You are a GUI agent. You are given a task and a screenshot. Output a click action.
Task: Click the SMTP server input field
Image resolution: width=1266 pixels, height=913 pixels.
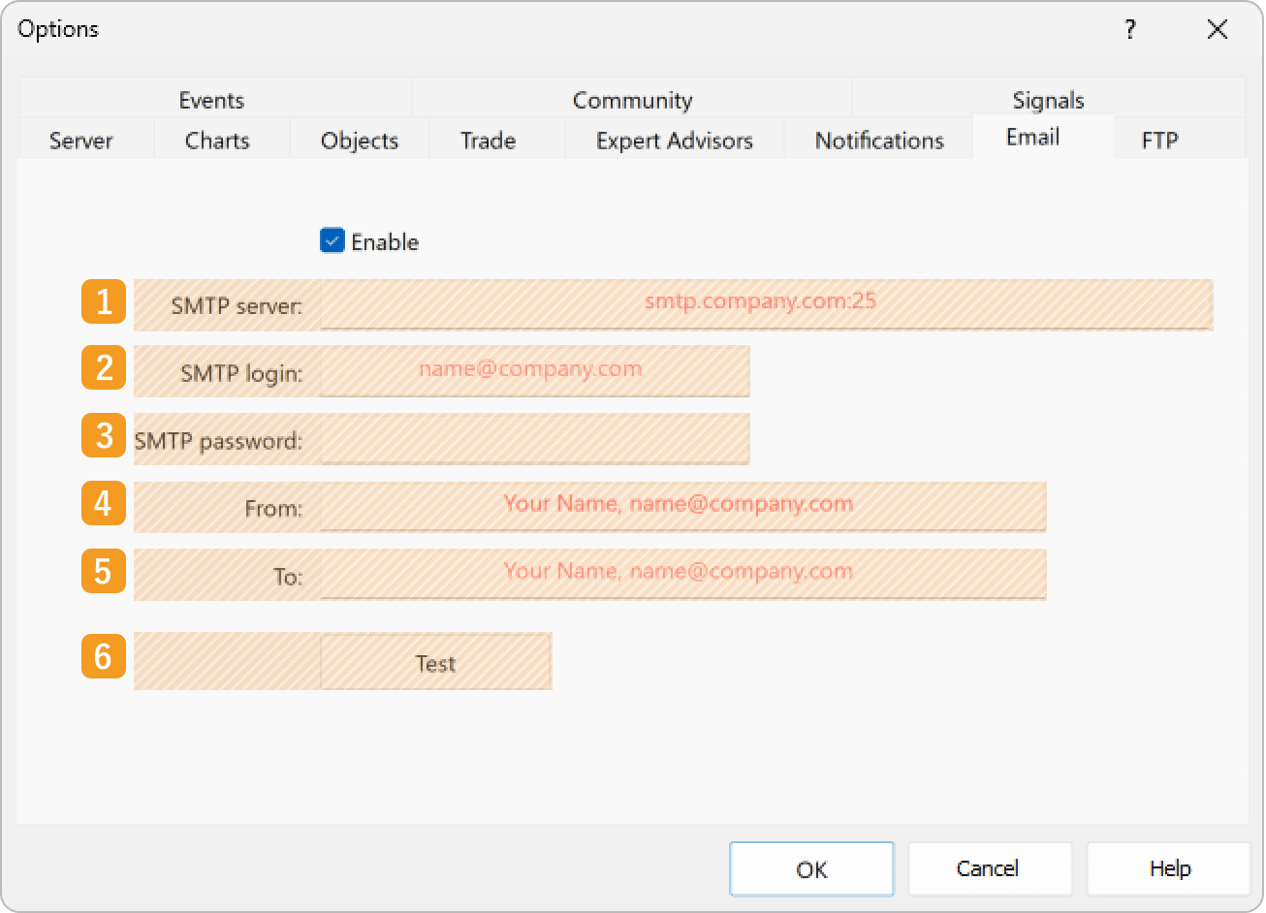(x=766, y=304)
